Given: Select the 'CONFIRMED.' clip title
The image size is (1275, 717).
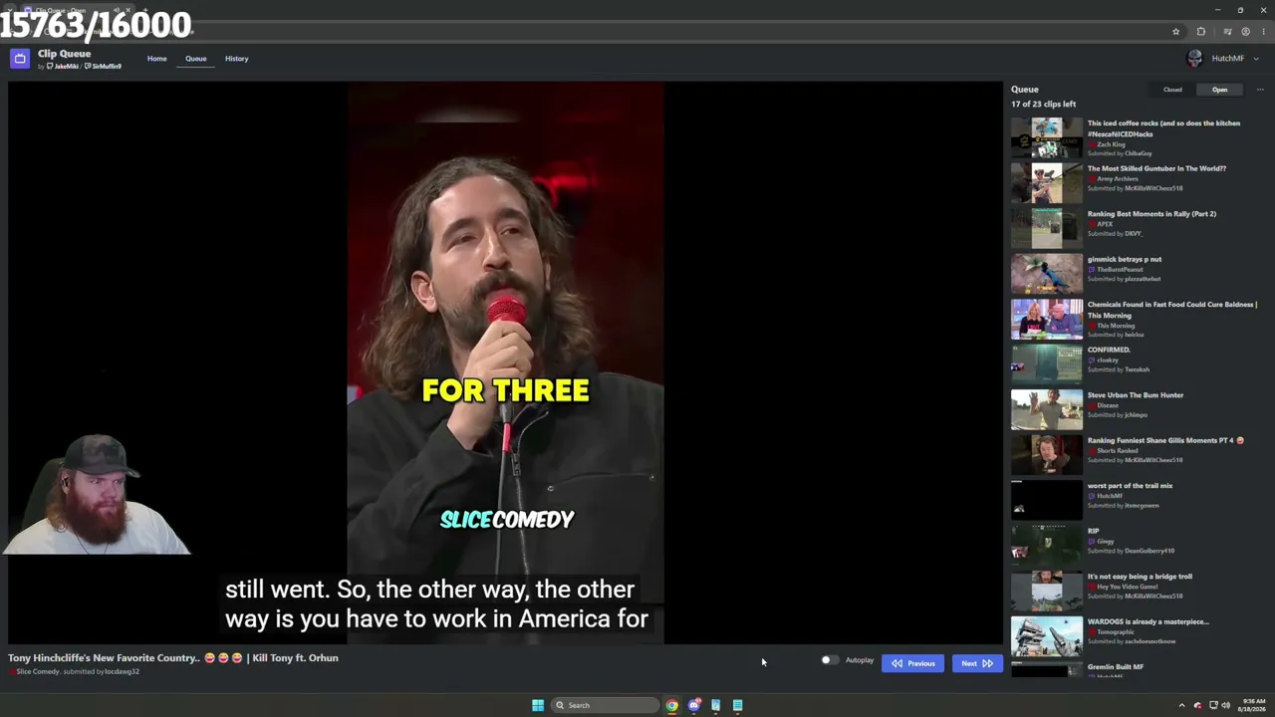Looking at the screenshot, I should click(1109, 350).
